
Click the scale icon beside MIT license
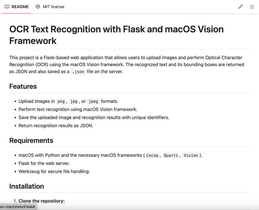[x=38, y=6]
